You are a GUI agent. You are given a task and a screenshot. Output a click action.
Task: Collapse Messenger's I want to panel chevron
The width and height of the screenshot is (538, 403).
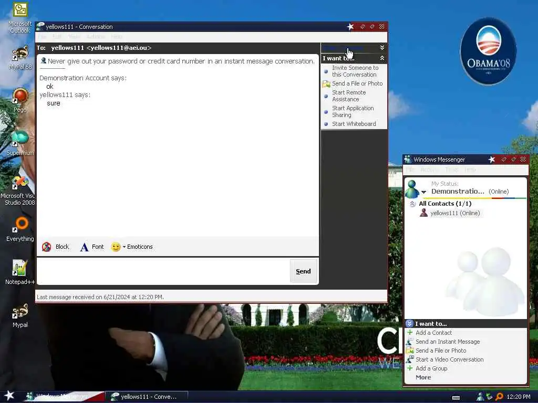[x=409, y=323]
